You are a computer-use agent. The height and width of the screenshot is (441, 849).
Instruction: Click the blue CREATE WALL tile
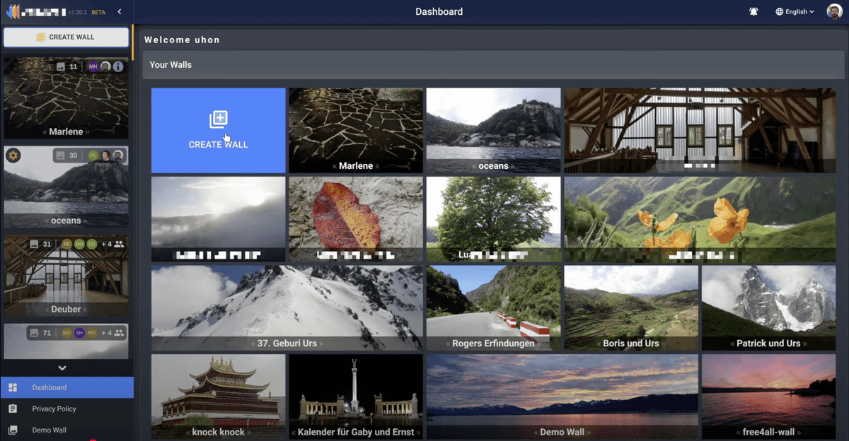click(x=218, y=130)
